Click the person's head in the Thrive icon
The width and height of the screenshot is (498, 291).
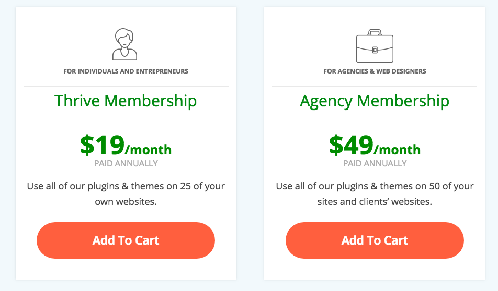(x=124, y=38)
